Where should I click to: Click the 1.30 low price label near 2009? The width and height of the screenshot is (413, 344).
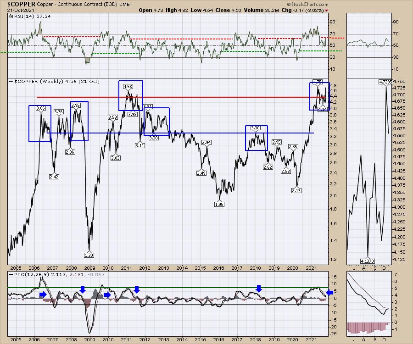pyautogui.click(x=89, y=254)
